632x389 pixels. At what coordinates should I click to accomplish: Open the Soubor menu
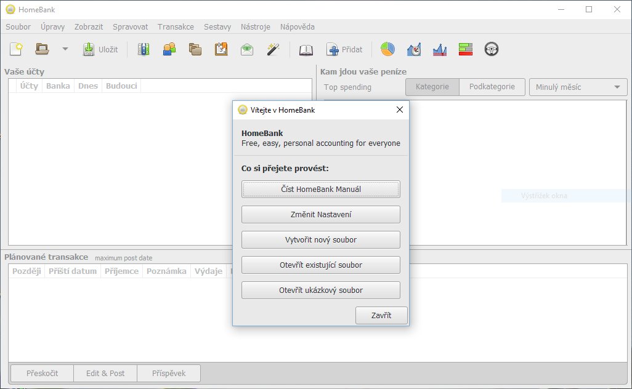click(x=18, y=26)
